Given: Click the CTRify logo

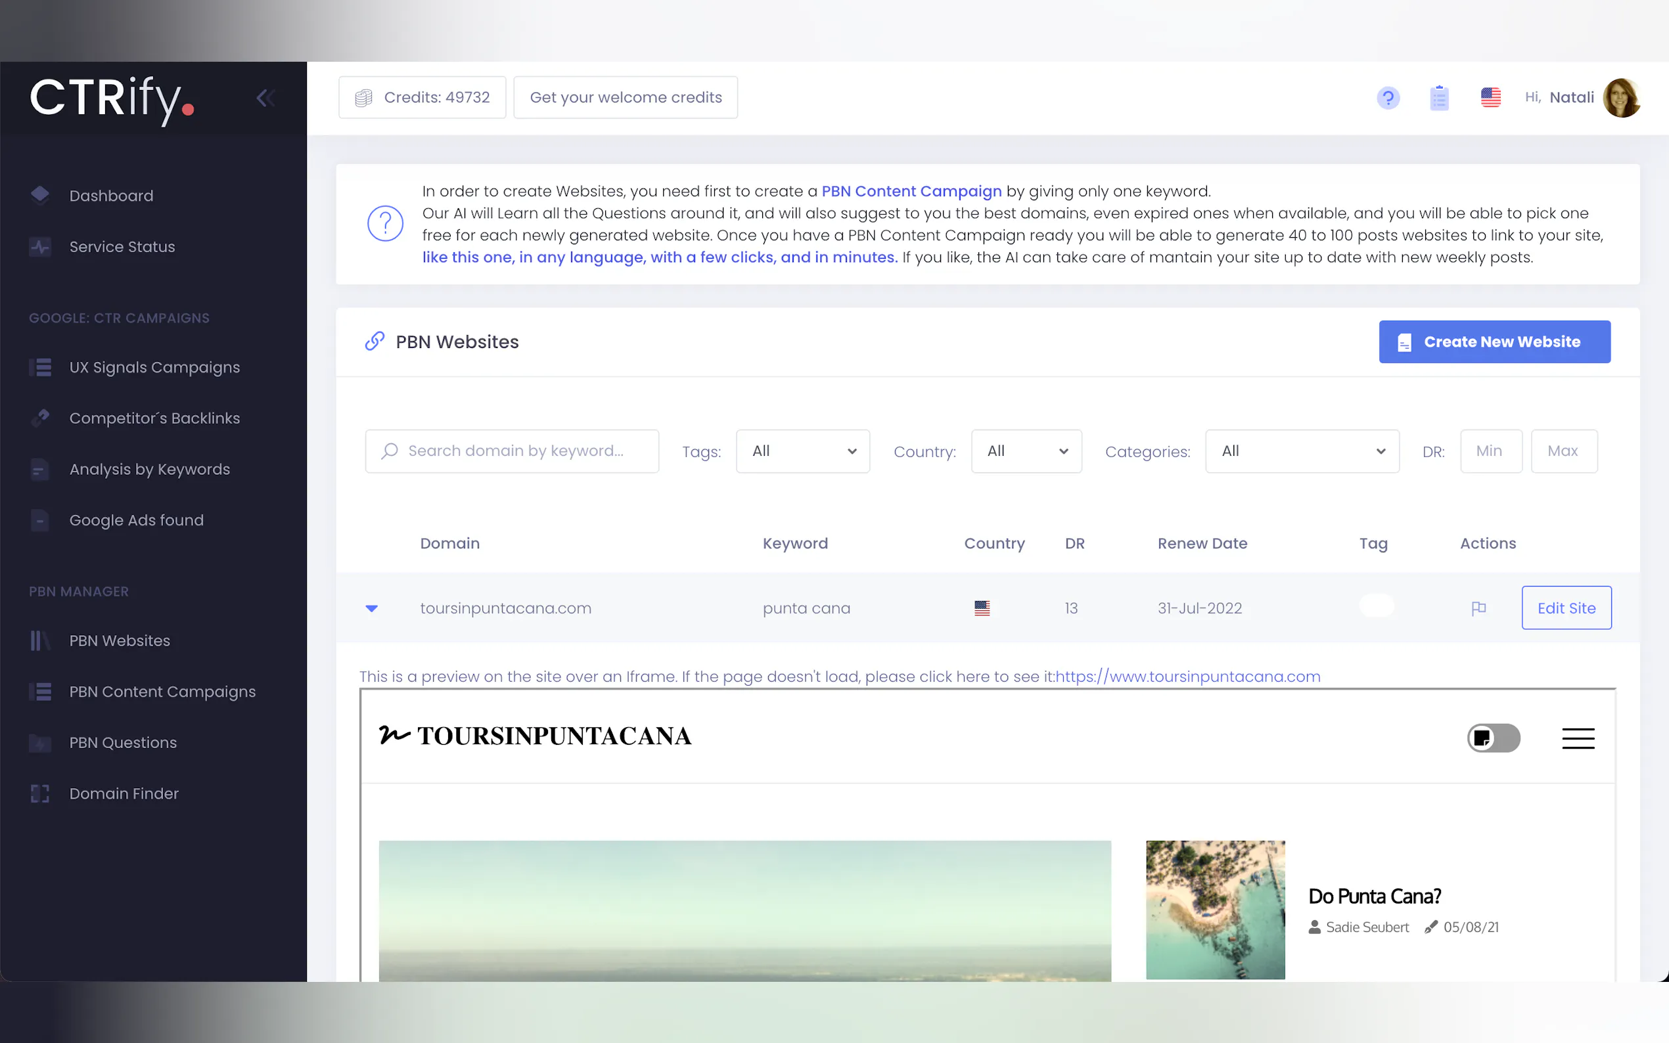Looking at the screenshot, I should (112, 99).
